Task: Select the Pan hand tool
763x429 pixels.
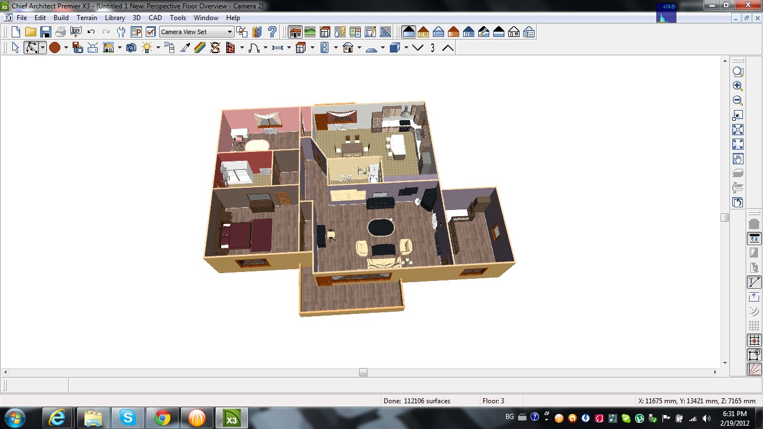Action: pos(738,159)
